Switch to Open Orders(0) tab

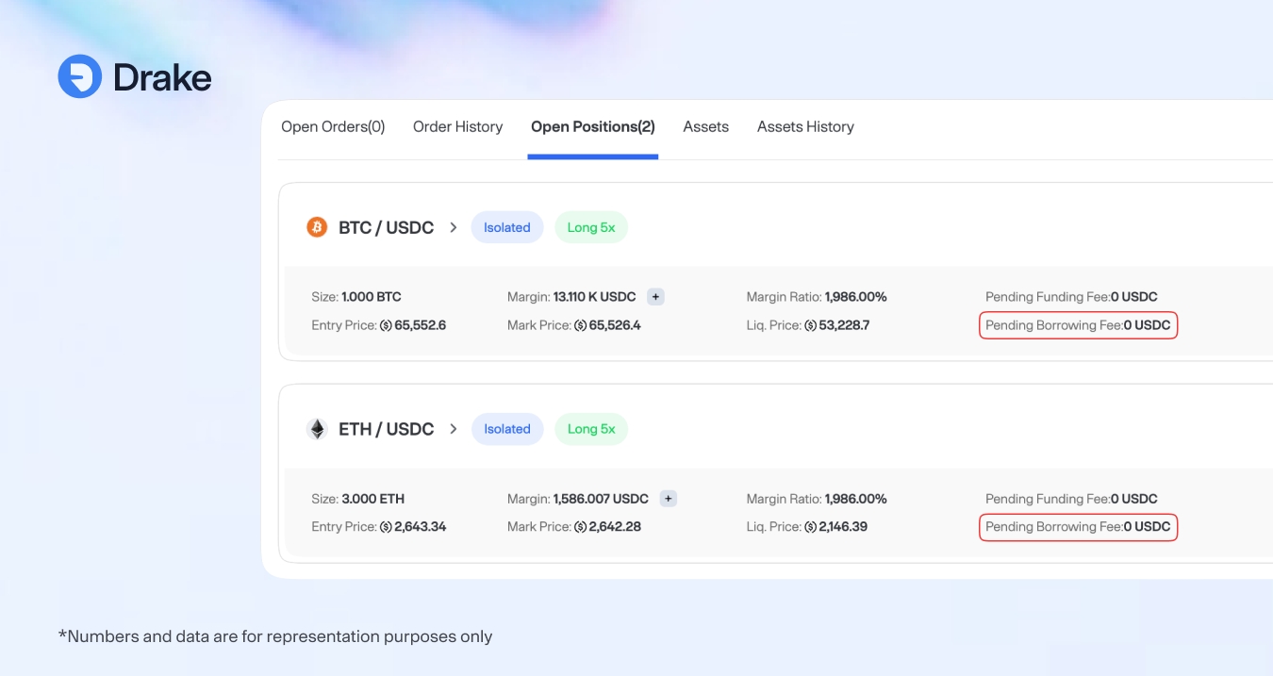[x=333, y=126]
